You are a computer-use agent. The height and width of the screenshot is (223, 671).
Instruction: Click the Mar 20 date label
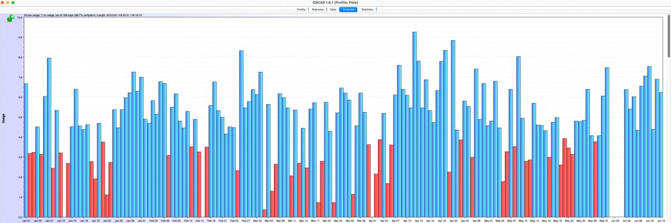click(325, 221)
